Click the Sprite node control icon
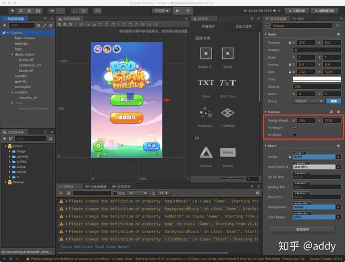 coord(227,53)
